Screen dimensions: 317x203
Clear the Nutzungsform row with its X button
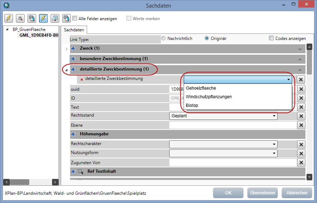pyautogui.click(x=301, y=153)
